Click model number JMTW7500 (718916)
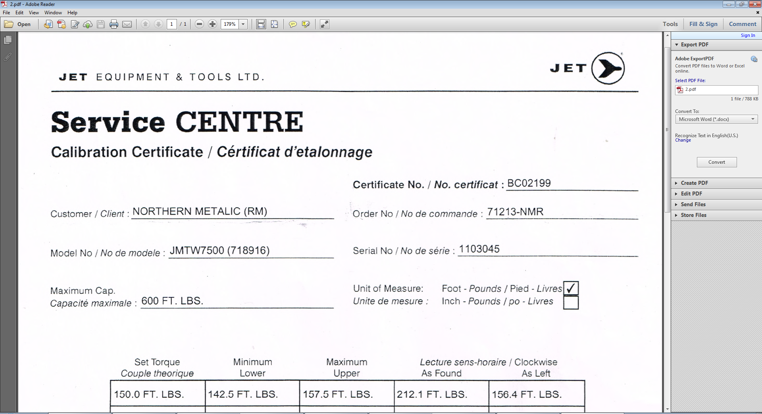Screen dimensions: 762x414 pyautogui.click(x=219, y=251)
